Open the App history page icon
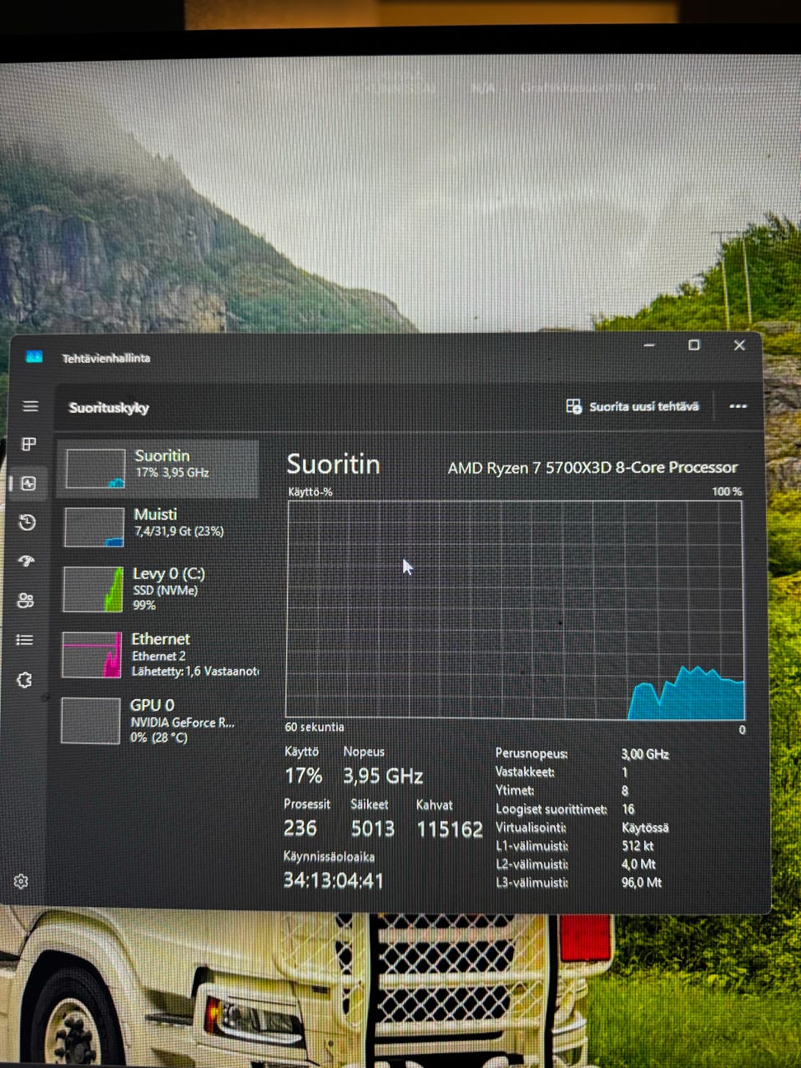The height and width of the screenshot is (1068, 801). pos(28,522)
